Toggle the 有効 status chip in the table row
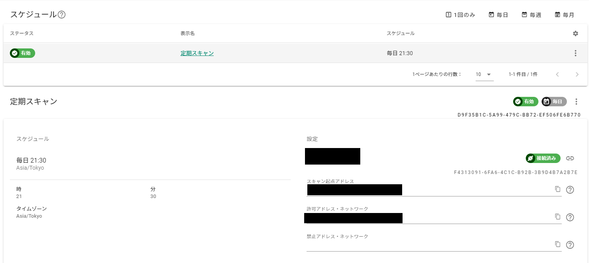589x263 pixels. (23, 53)
